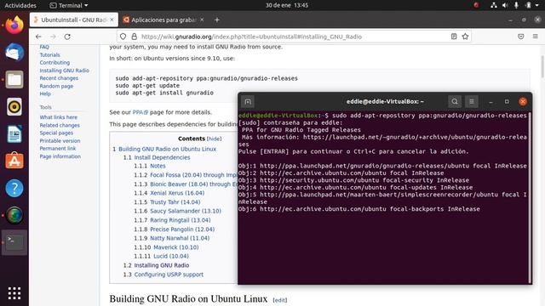Open tracking protection shield icon
The height and width of the screenshot is (306, 545).
123,37
